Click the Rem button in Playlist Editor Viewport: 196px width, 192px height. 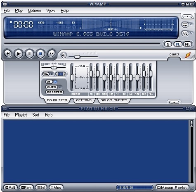pyautogui.click(x=26, y=187)
